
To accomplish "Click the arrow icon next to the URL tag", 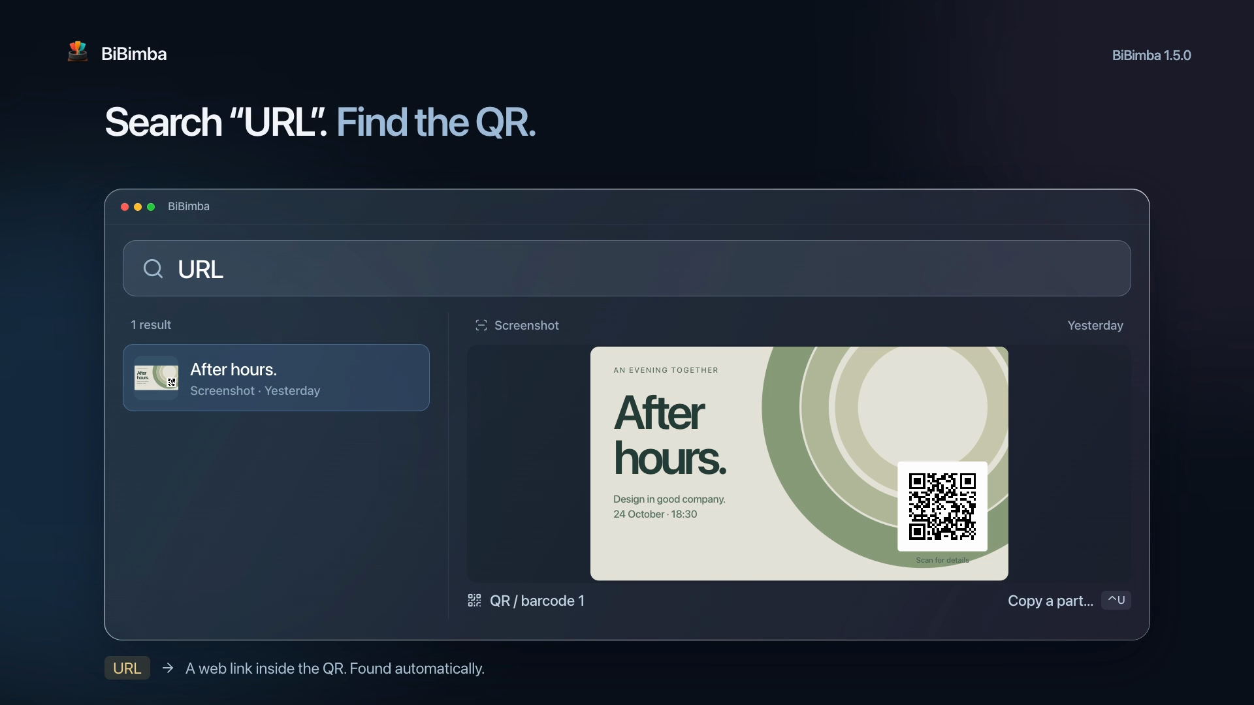I will click(x=168, y=668).
